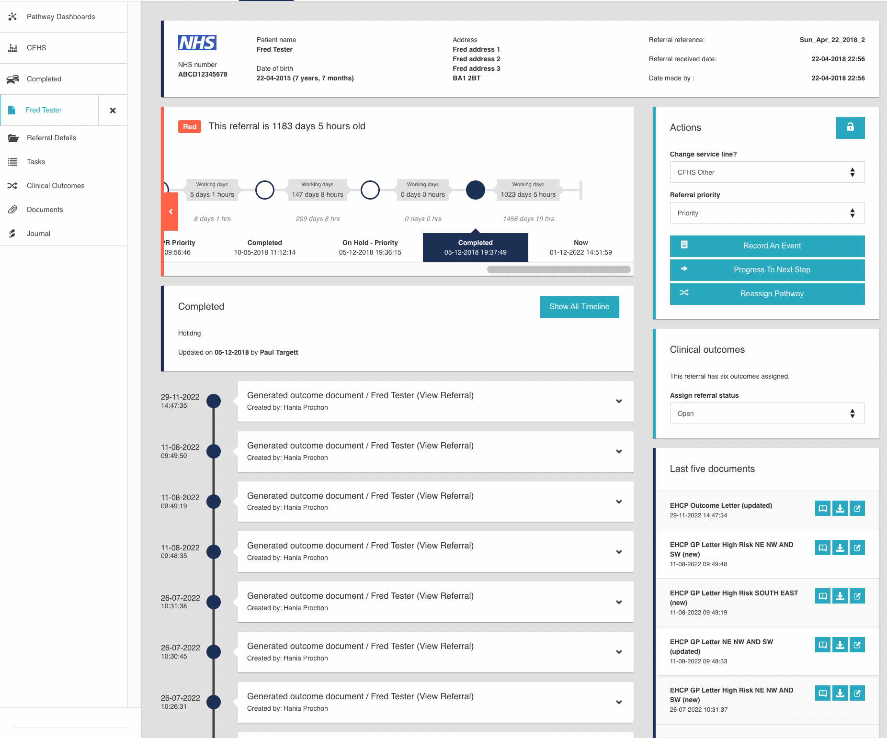This screenshot has width=887, height=738.
Task: Expand the 26-07-2022 10:31:38 outcome document entry
Action: pos(619,602)
